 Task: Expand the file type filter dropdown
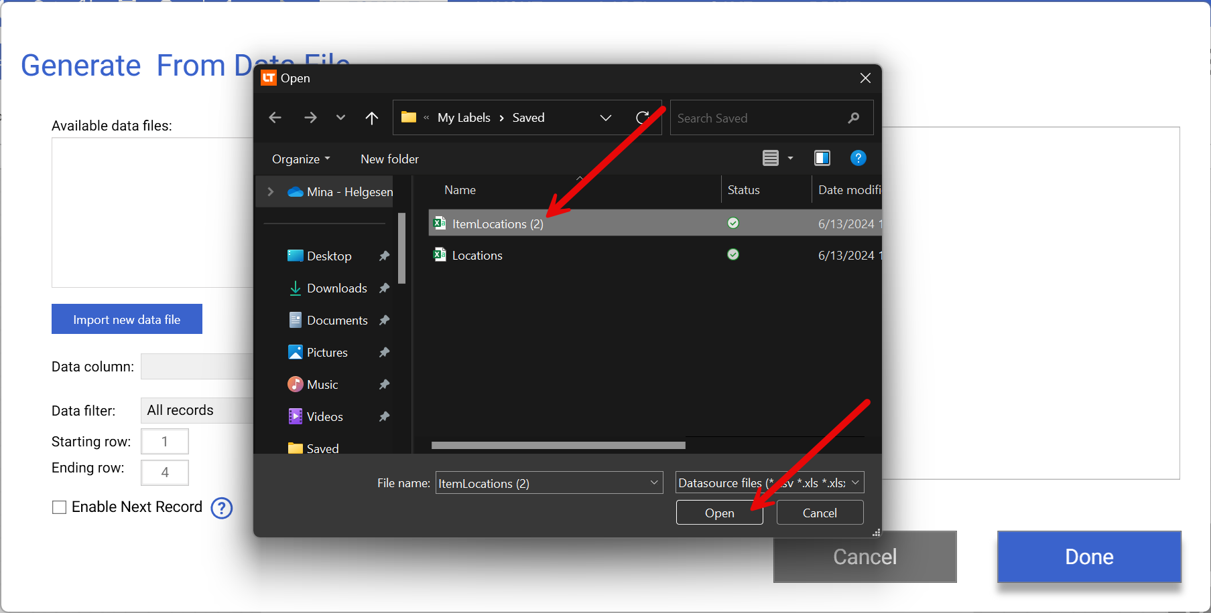point(855,483)
